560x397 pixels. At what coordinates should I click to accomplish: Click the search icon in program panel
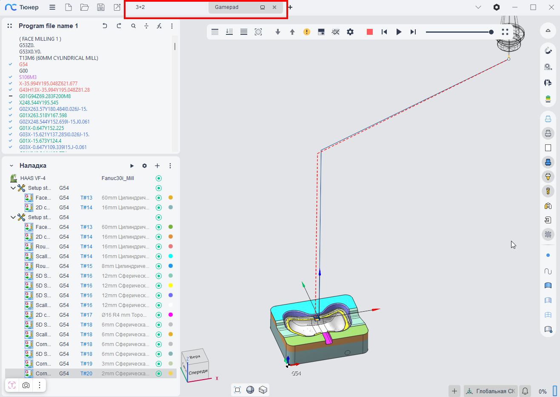134,26
